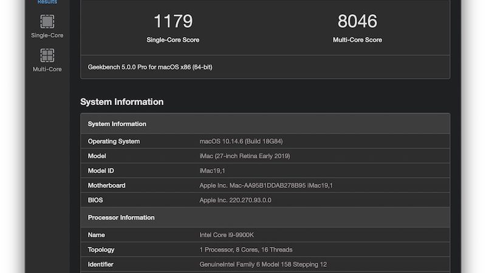Click the Single-Core sidebar label

[x=47, y=35]
